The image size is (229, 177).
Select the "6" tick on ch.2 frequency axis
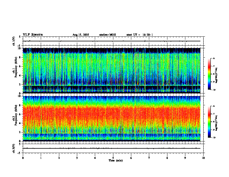click(20, 114)
